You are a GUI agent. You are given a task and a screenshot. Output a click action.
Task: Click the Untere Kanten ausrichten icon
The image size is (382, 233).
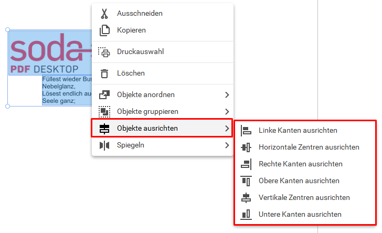[x=246, y=215]
